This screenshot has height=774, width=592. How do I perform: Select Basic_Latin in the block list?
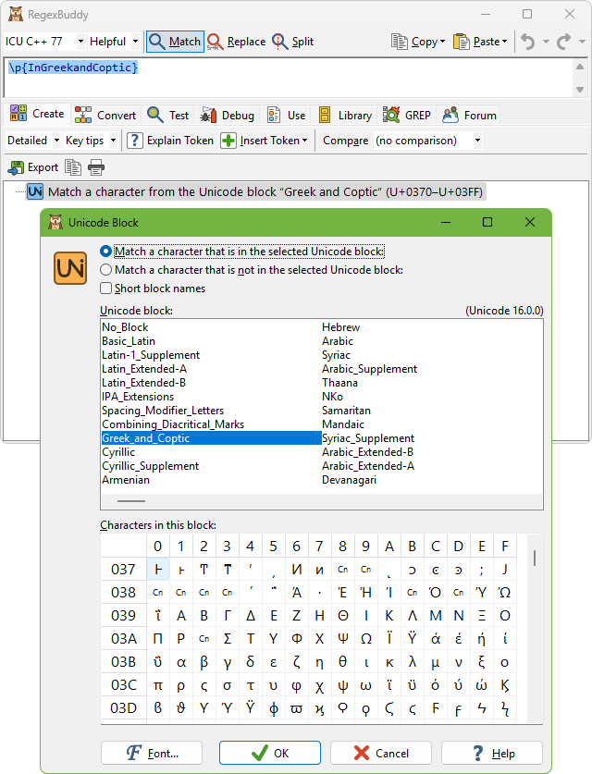coord(129,341)
